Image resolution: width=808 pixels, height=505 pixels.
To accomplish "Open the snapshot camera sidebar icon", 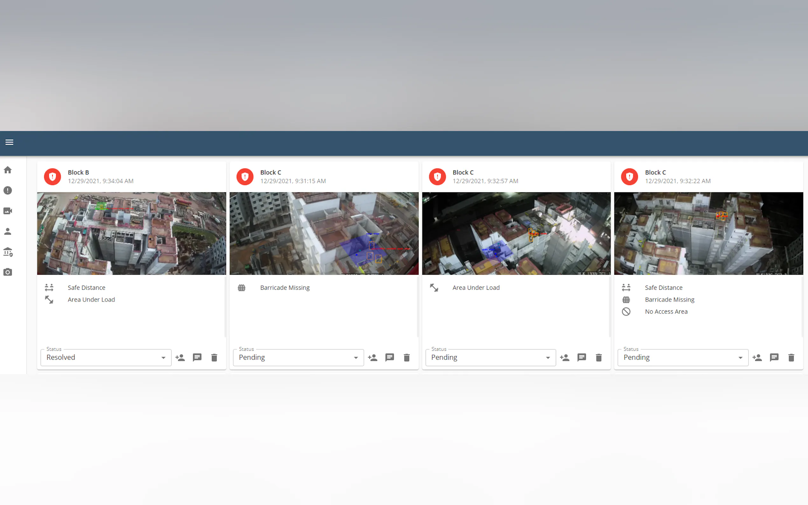I will [8, 272].
